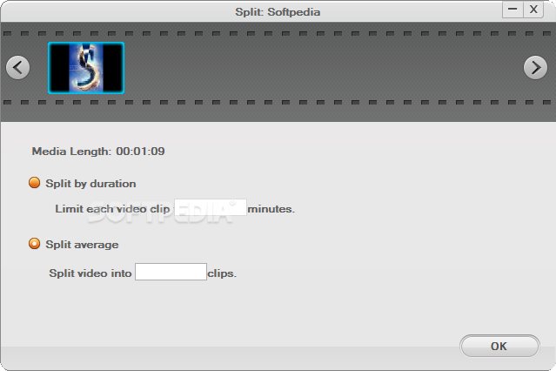Click the 'Split video into' label
The width and height of the screenshot is (556, 371).
pos(90,273)
